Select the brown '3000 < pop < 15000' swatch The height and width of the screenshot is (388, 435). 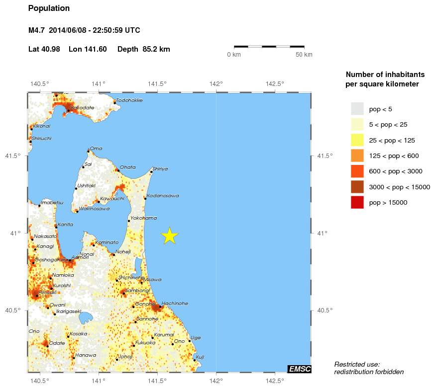357,187
